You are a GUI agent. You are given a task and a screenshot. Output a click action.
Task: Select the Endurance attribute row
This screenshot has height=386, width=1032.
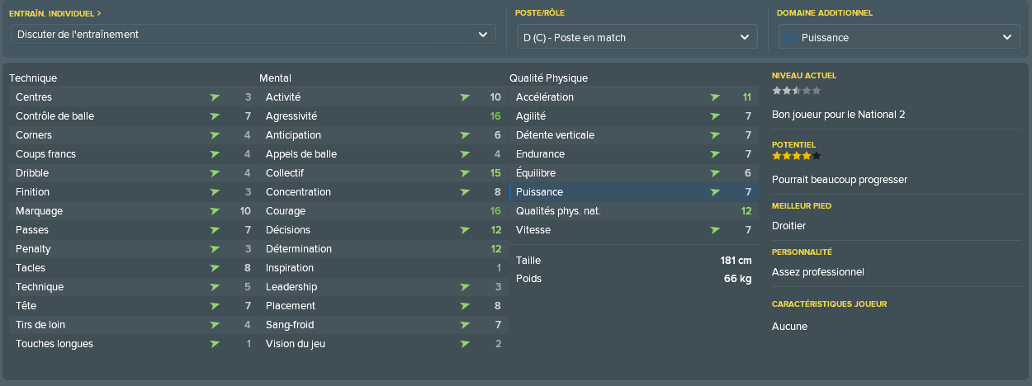point(634,154)
